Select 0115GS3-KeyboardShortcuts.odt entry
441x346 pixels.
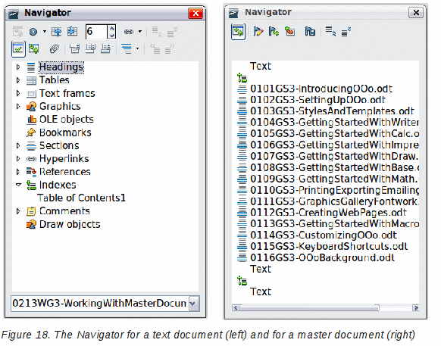tap(329, 247)
